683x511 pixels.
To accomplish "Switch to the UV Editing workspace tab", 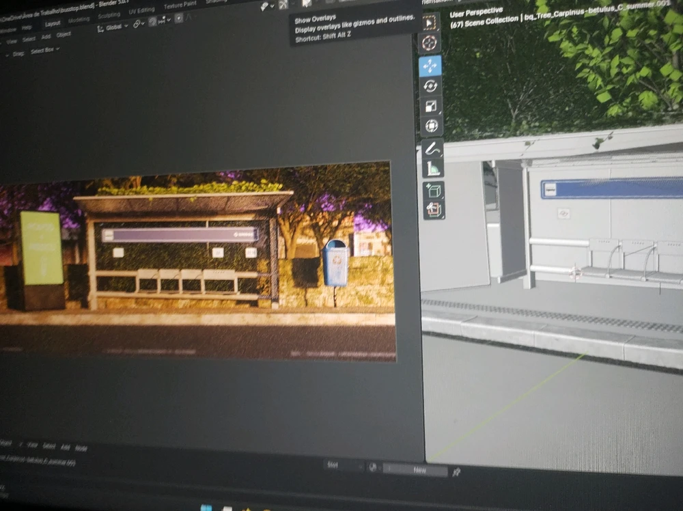I will click(141, 11).
